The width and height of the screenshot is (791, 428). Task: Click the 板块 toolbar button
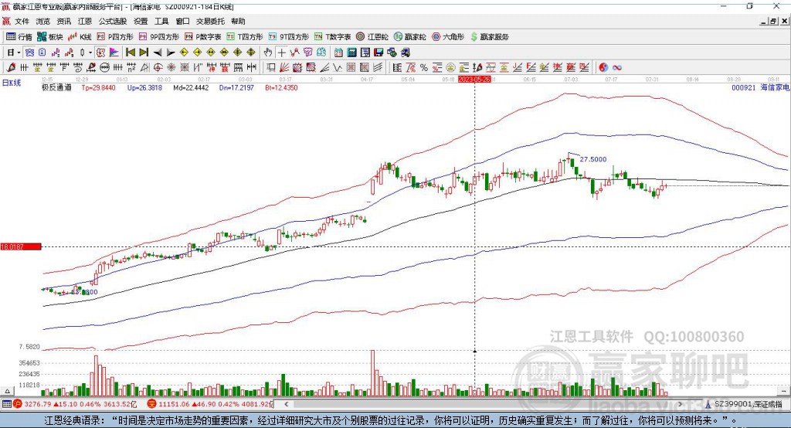tap(50, 37)
